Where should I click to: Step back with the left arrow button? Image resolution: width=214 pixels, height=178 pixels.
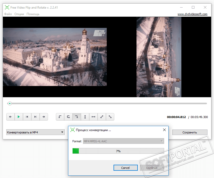tap(10, 117)
